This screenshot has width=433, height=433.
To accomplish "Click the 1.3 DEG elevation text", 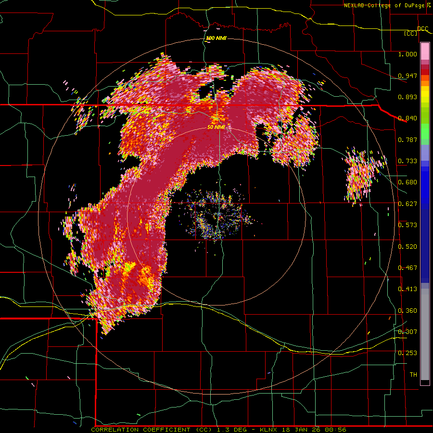I will click(x=232, y=430).
